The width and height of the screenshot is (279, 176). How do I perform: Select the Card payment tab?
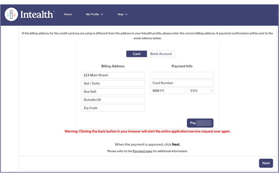[x=136, y=54]
